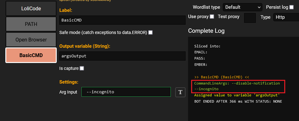Click the 'Settings:' heading

coord(69,82)
